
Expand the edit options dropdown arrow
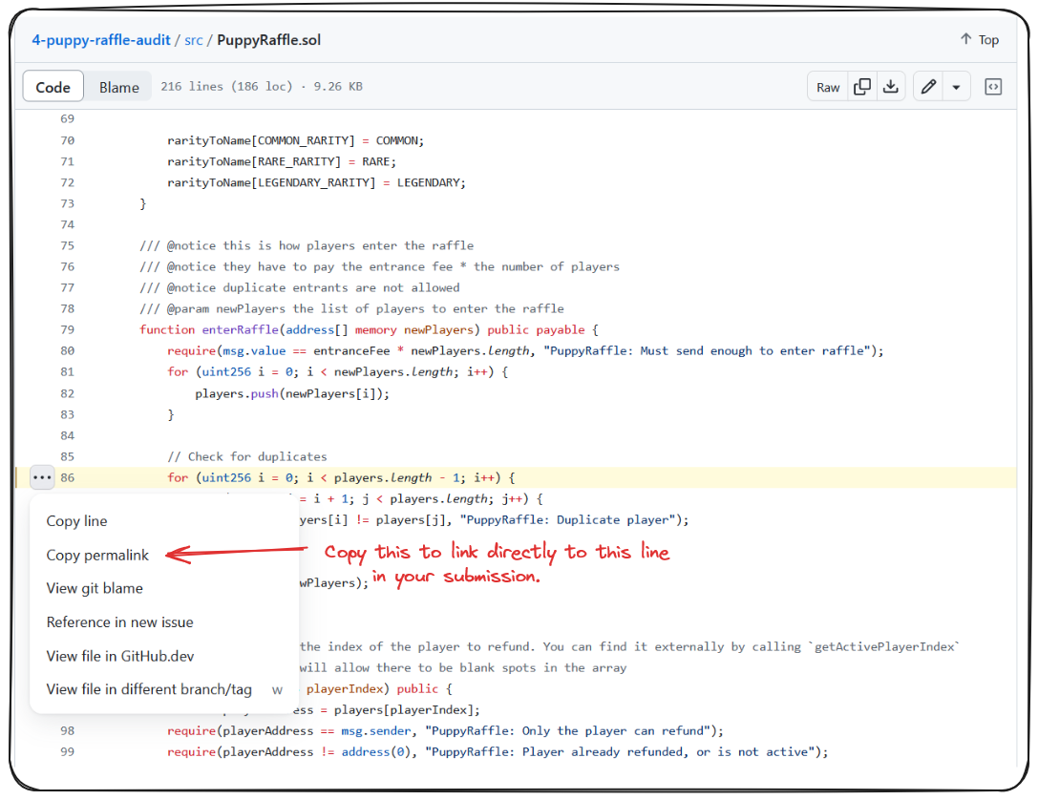pyautogui.click(x=956, y=87)
